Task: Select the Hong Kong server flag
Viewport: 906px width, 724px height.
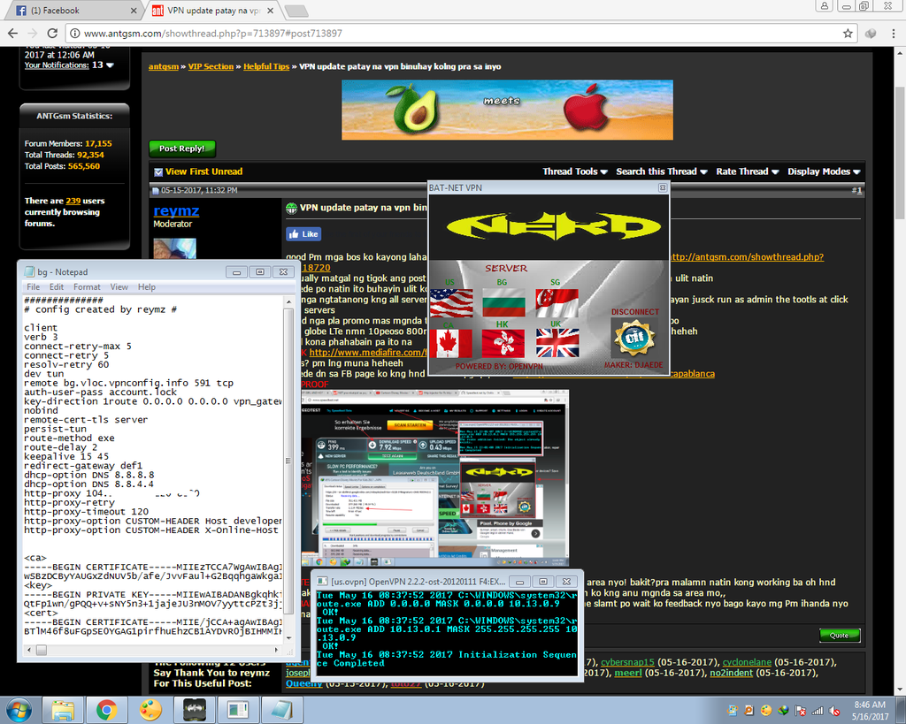Action: pos(503,343)
